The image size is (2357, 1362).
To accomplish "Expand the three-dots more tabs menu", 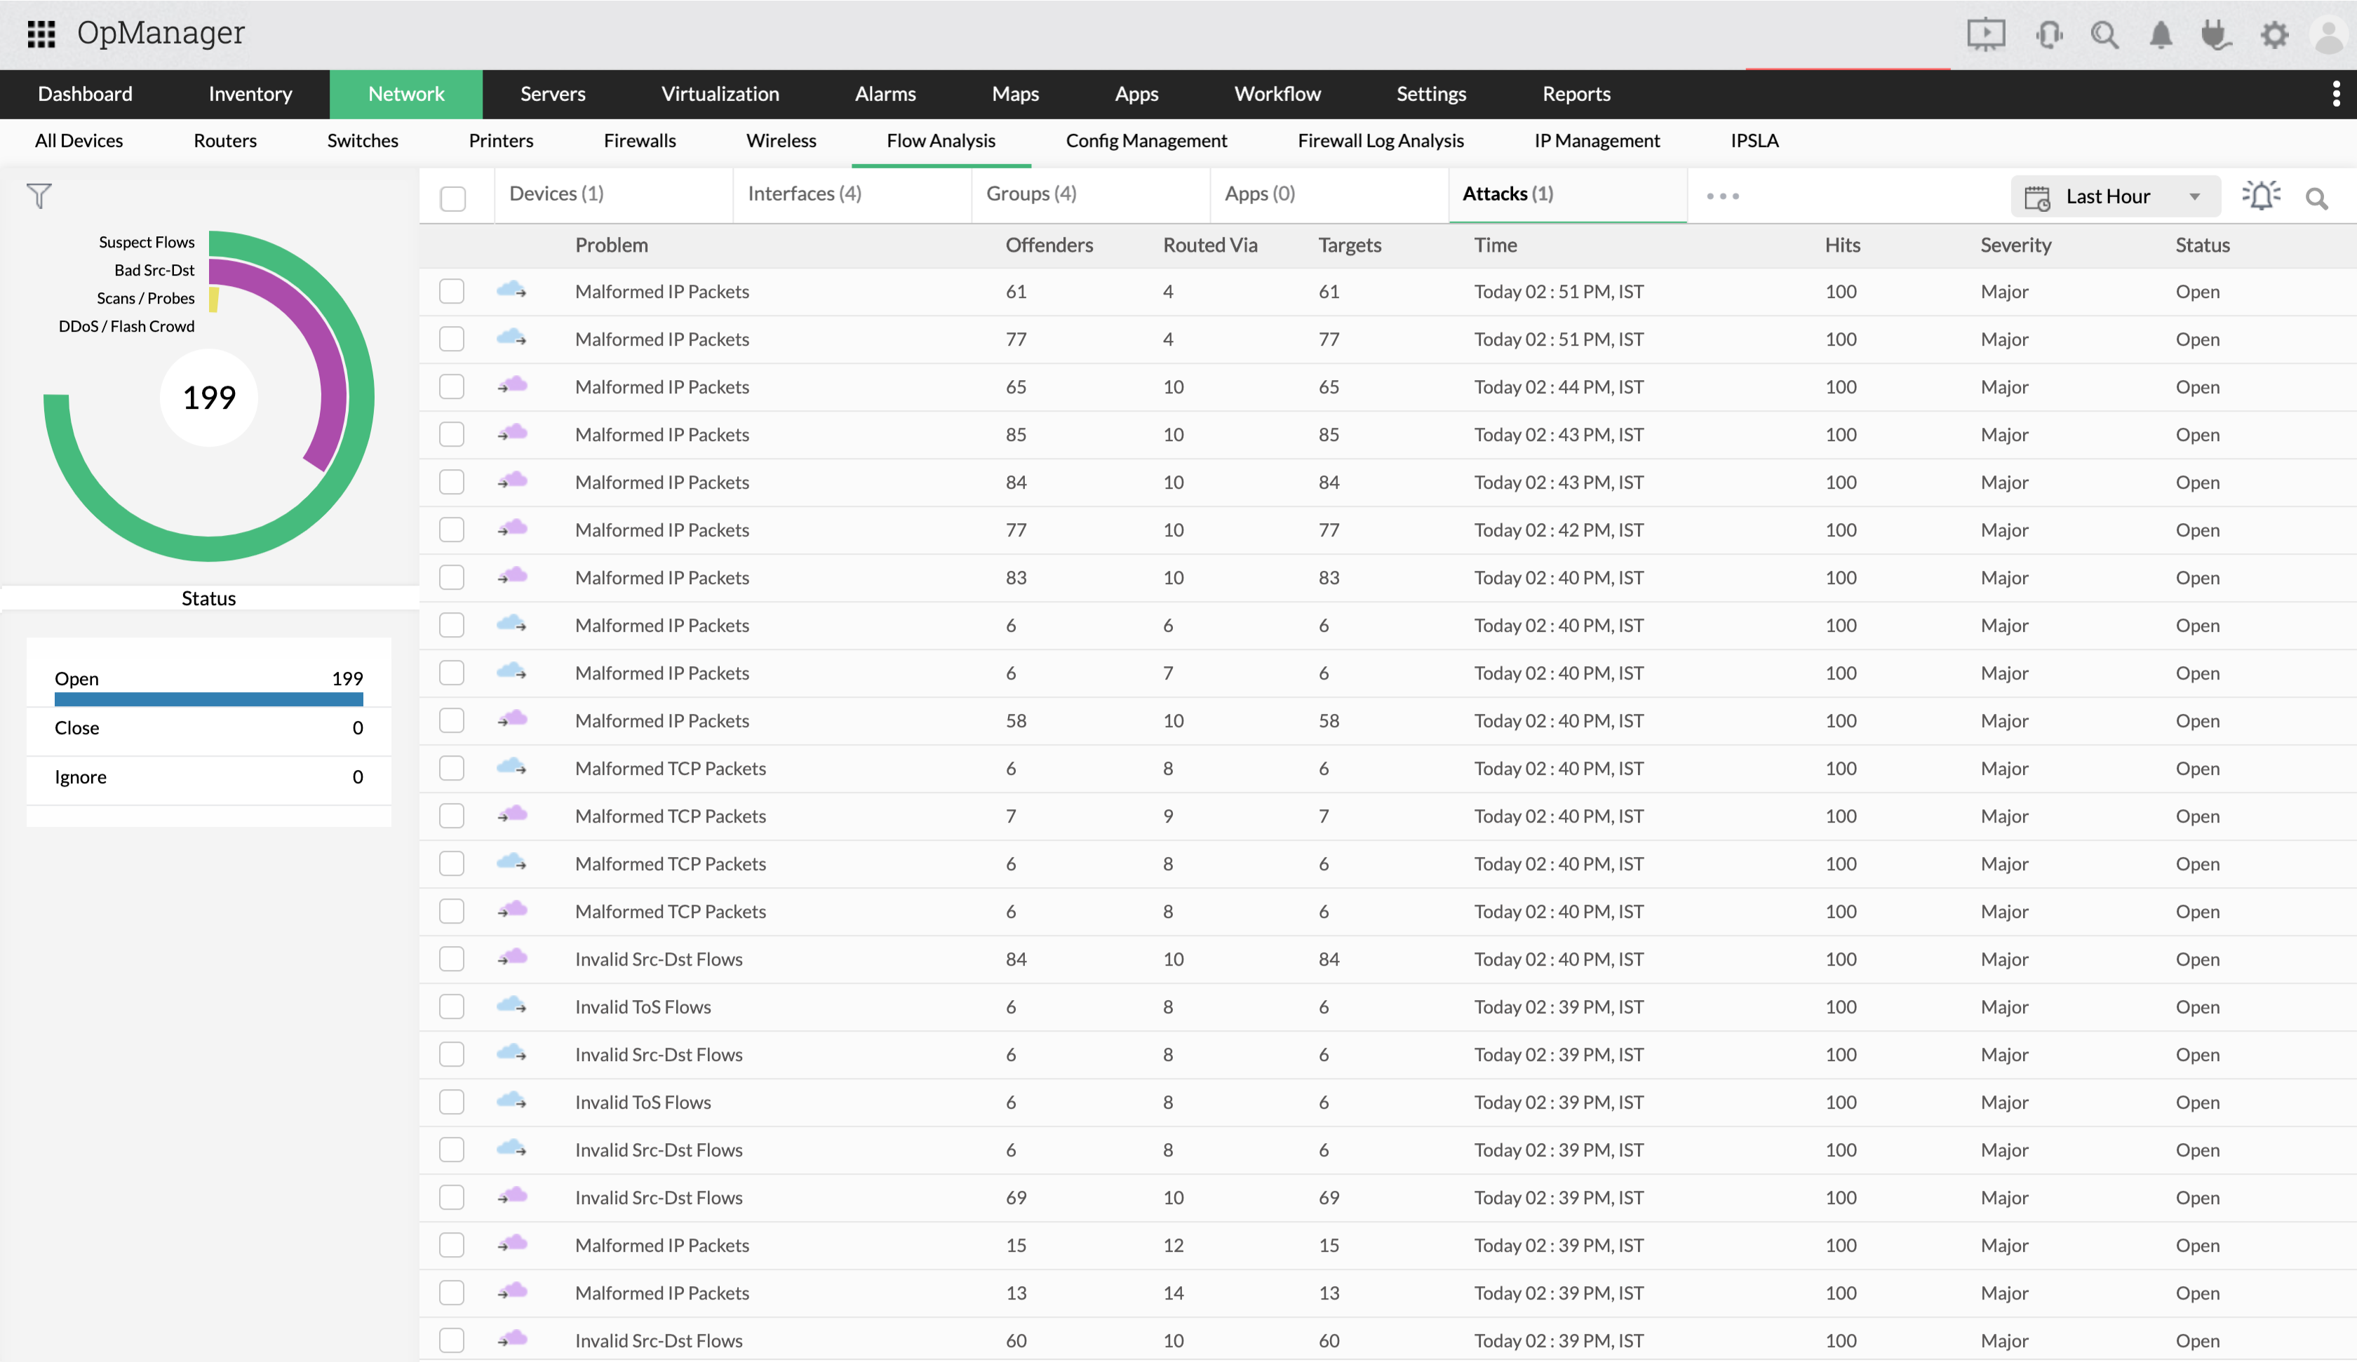I will pyautogui.click(x=1722, y=196).
